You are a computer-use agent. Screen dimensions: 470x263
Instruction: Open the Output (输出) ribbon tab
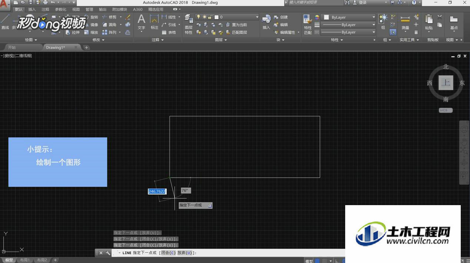[103, 9]
